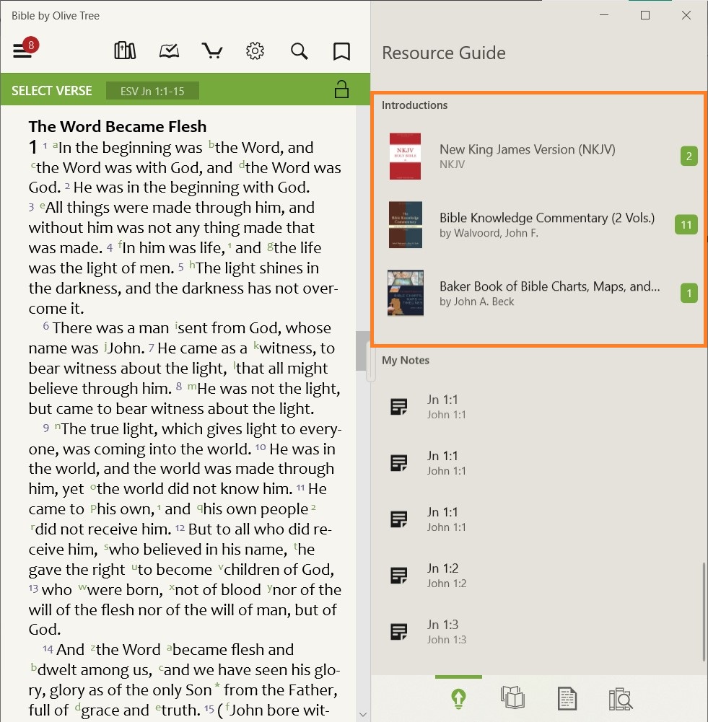708x722 pixels.
Task: Open Bible Knowledge Commentary (2 Vols.) entry
Action: (x=539, y=225)
